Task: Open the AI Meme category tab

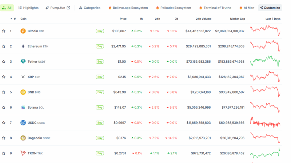Action: [247, 8]
